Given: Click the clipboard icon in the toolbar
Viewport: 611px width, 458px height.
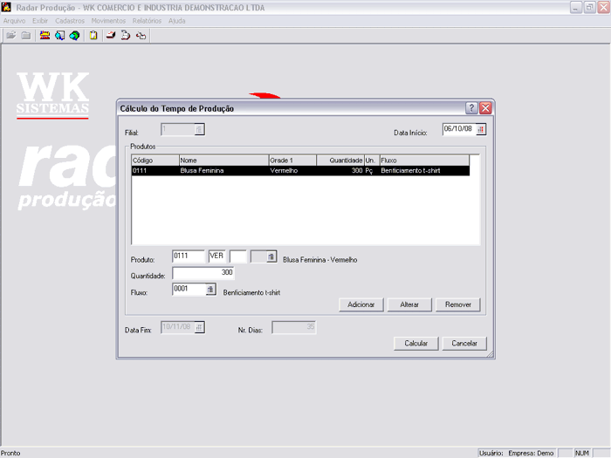Looking at the screenshot, I should click(93, 36).
